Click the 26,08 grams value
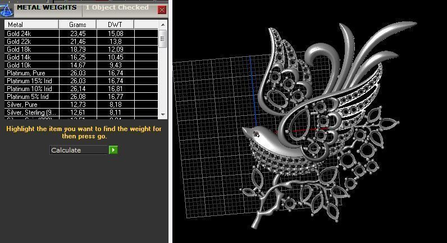The width and height of the screenshot is (447, 243). [x=78, y=97]
